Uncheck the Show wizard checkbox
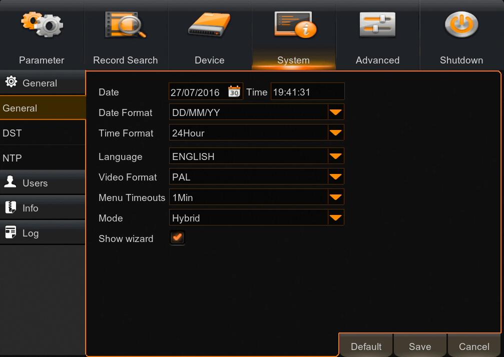 [177, 238]
